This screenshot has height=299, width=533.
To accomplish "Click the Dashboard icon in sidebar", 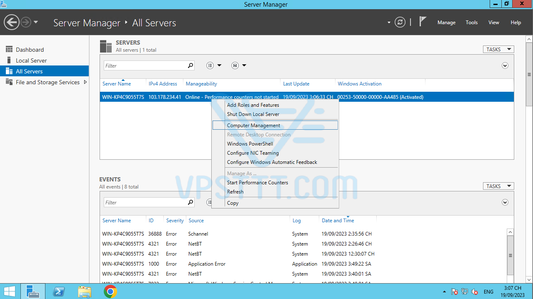I will click(9, 50).
